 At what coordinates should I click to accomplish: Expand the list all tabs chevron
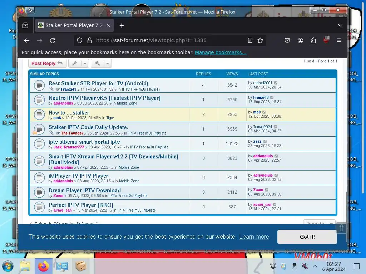click(340, 25)
